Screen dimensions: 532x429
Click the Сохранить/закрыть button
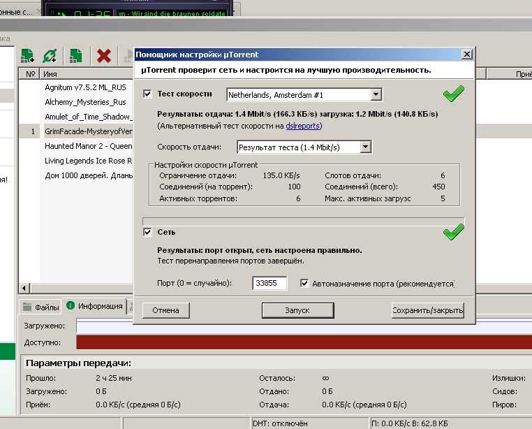pyautogui.click(x=427, y=310)
